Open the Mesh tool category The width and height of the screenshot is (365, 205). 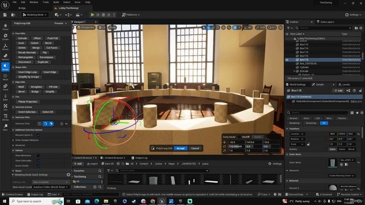[5, 77]
